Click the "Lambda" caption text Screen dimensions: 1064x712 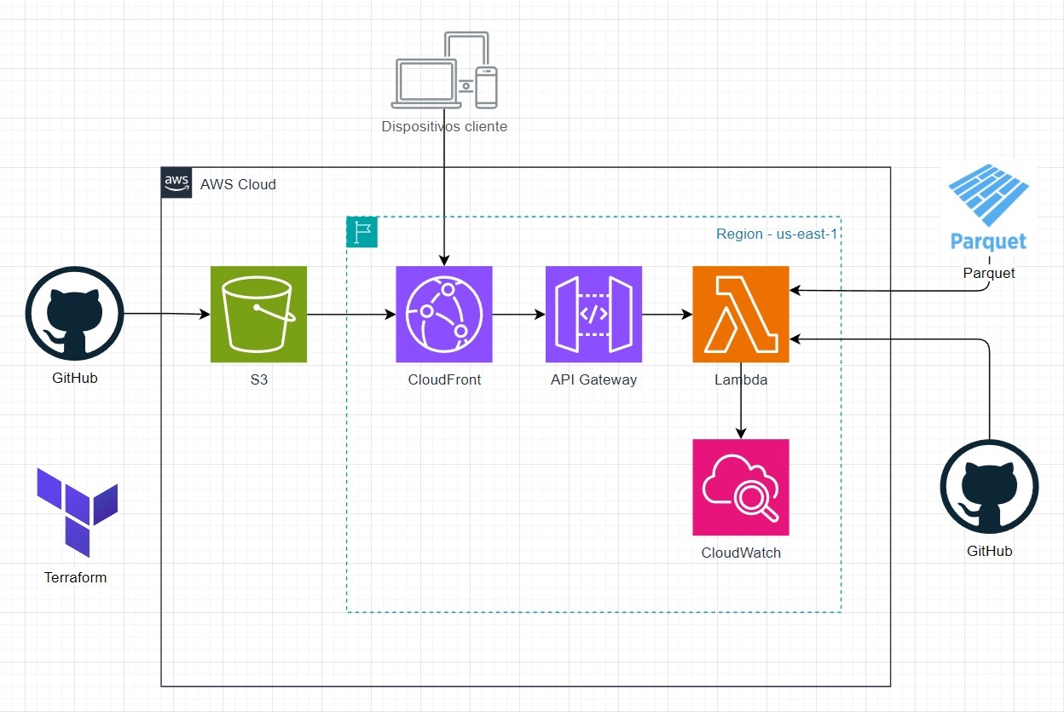[x=741, y=379]
